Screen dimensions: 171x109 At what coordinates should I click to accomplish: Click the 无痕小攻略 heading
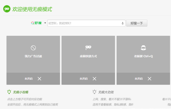click(21, 92)
